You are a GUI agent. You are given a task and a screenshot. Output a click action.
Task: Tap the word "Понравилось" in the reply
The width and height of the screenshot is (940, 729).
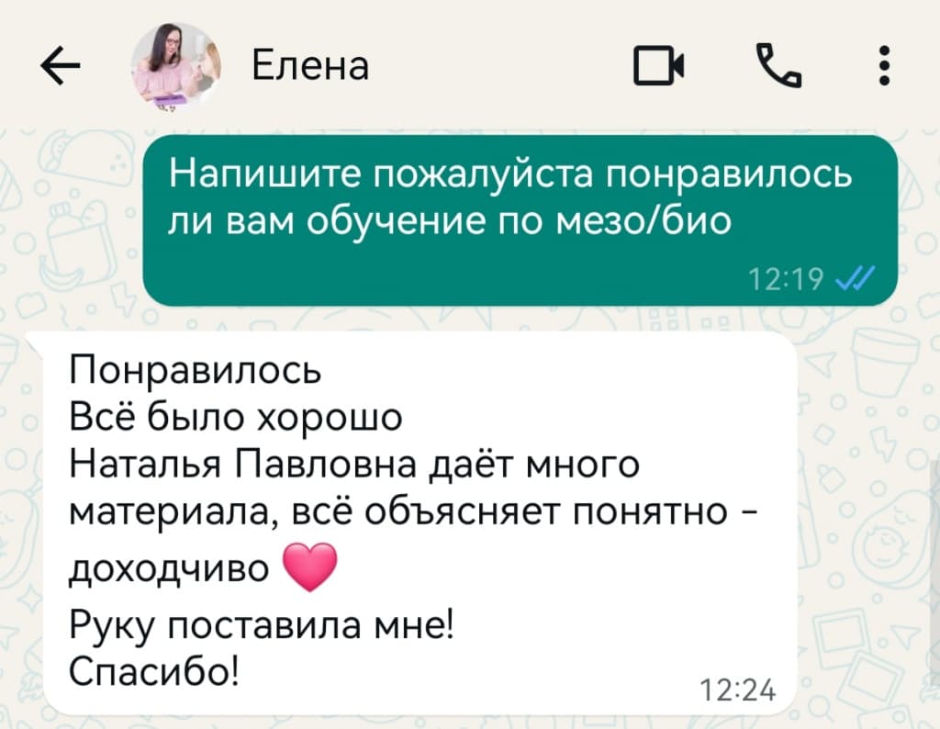click(x=196, y=371)
